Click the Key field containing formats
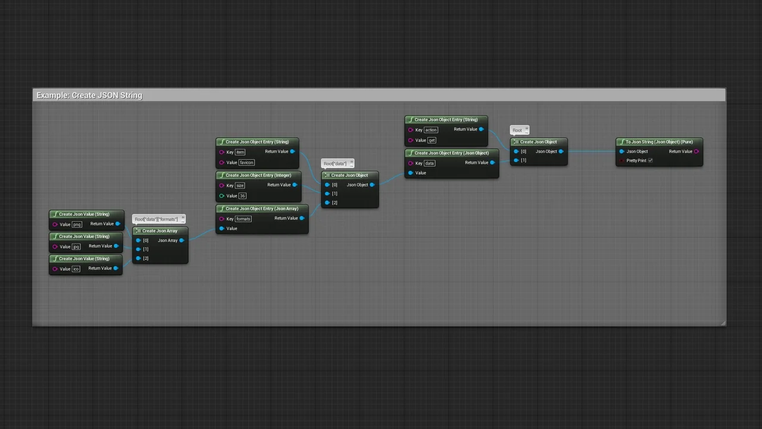The height and width of the screenshot is (429, 762). 243,219
